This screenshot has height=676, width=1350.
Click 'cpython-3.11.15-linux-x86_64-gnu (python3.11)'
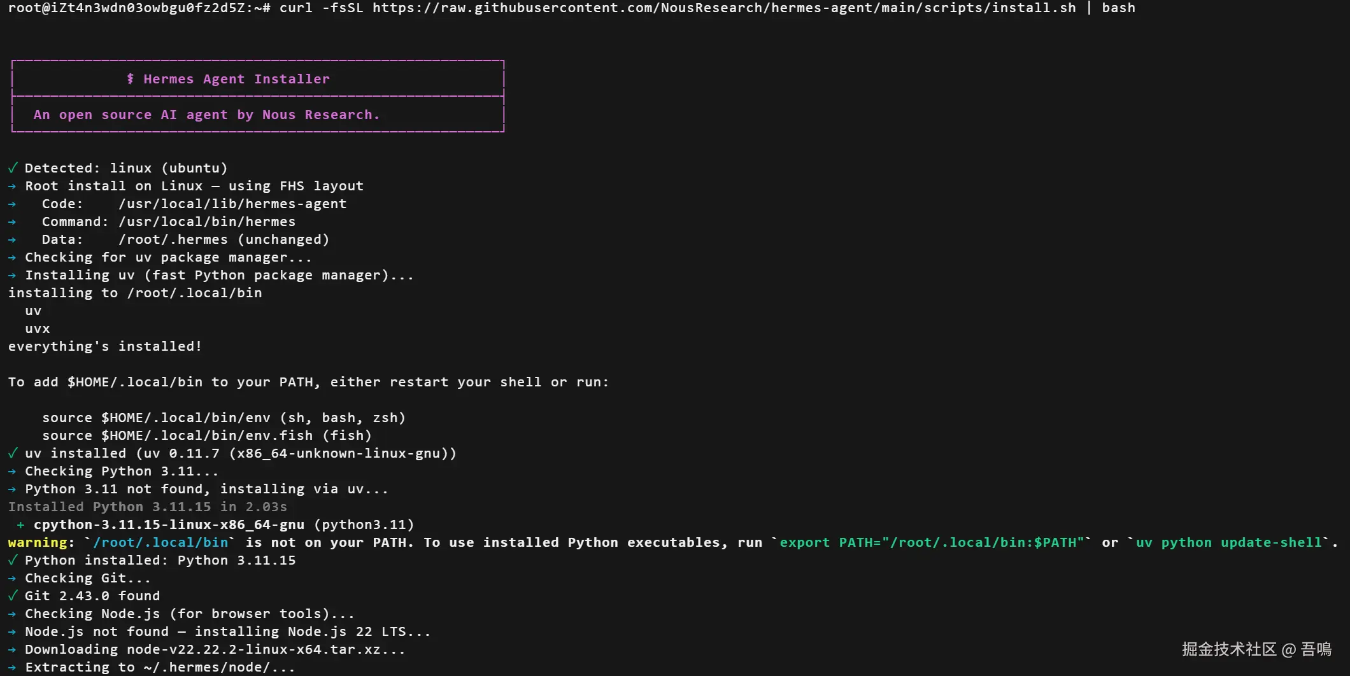224,525
